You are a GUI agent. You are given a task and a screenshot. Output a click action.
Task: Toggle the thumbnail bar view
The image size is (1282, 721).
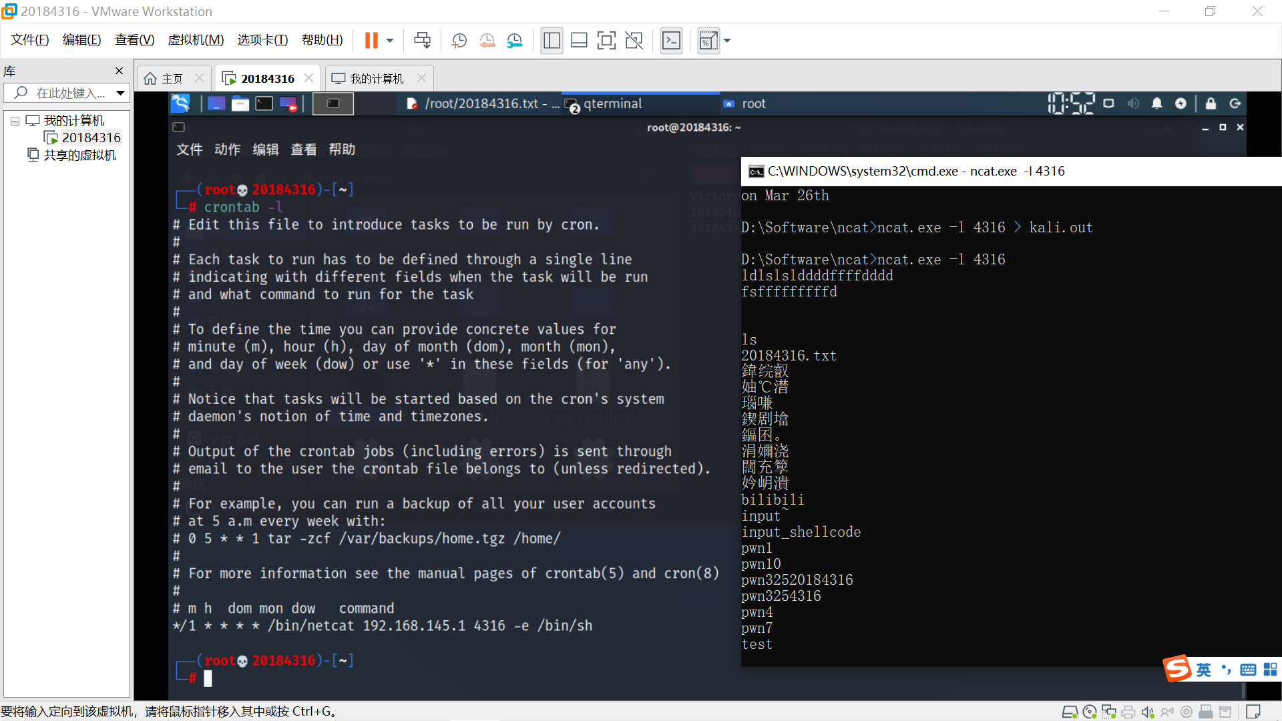point(579,41)
